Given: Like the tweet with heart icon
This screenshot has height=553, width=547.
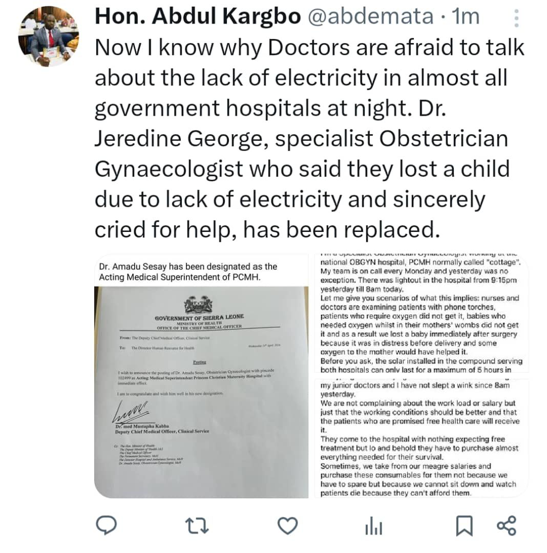Looking at the screenshot, I should coord(287,525).
